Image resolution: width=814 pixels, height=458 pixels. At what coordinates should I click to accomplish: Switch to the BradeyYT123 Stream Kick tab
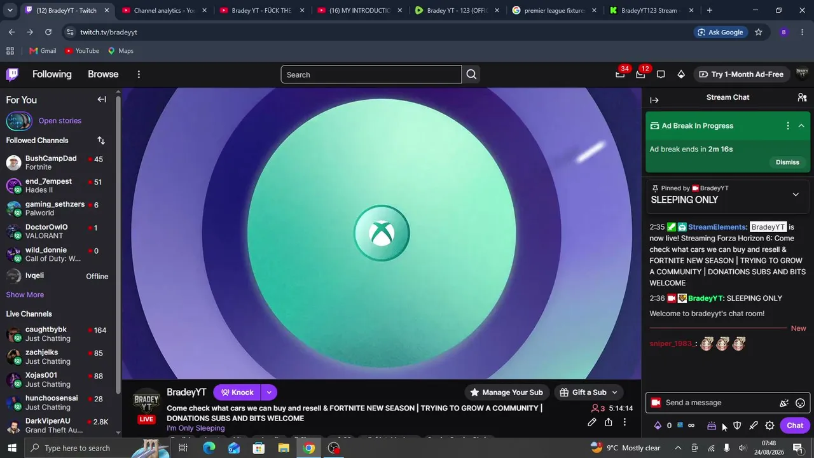tap(651, 10)
